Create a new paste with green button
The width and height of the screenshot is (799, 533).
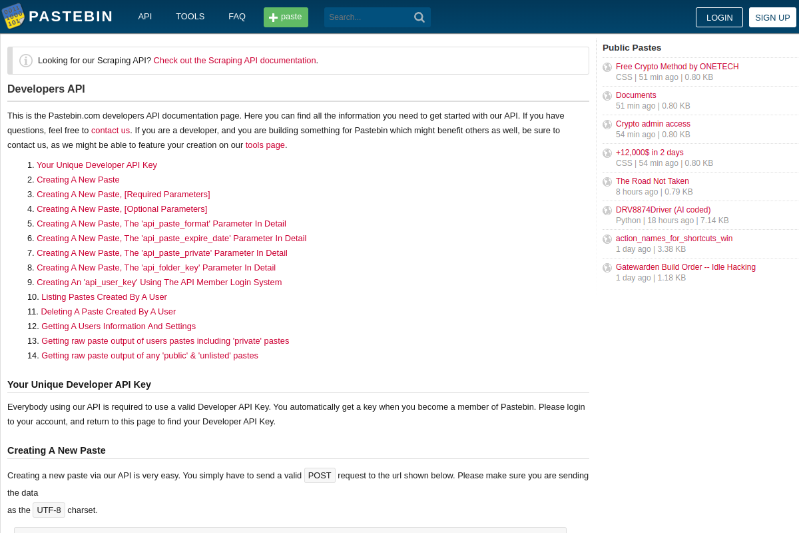point(286,17)
